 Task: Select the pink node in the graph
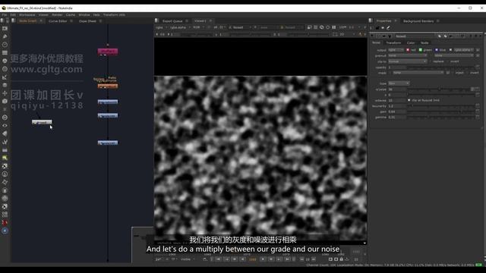point(108,52)
